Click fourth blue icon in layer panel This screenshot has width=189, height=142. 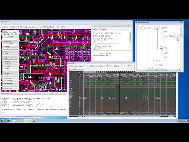16,34
